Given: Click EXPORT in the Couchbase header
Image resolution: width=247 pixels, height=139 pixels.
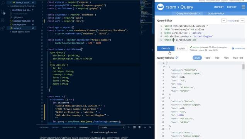Looking at the screenshot, I should (x=232, y=7).
